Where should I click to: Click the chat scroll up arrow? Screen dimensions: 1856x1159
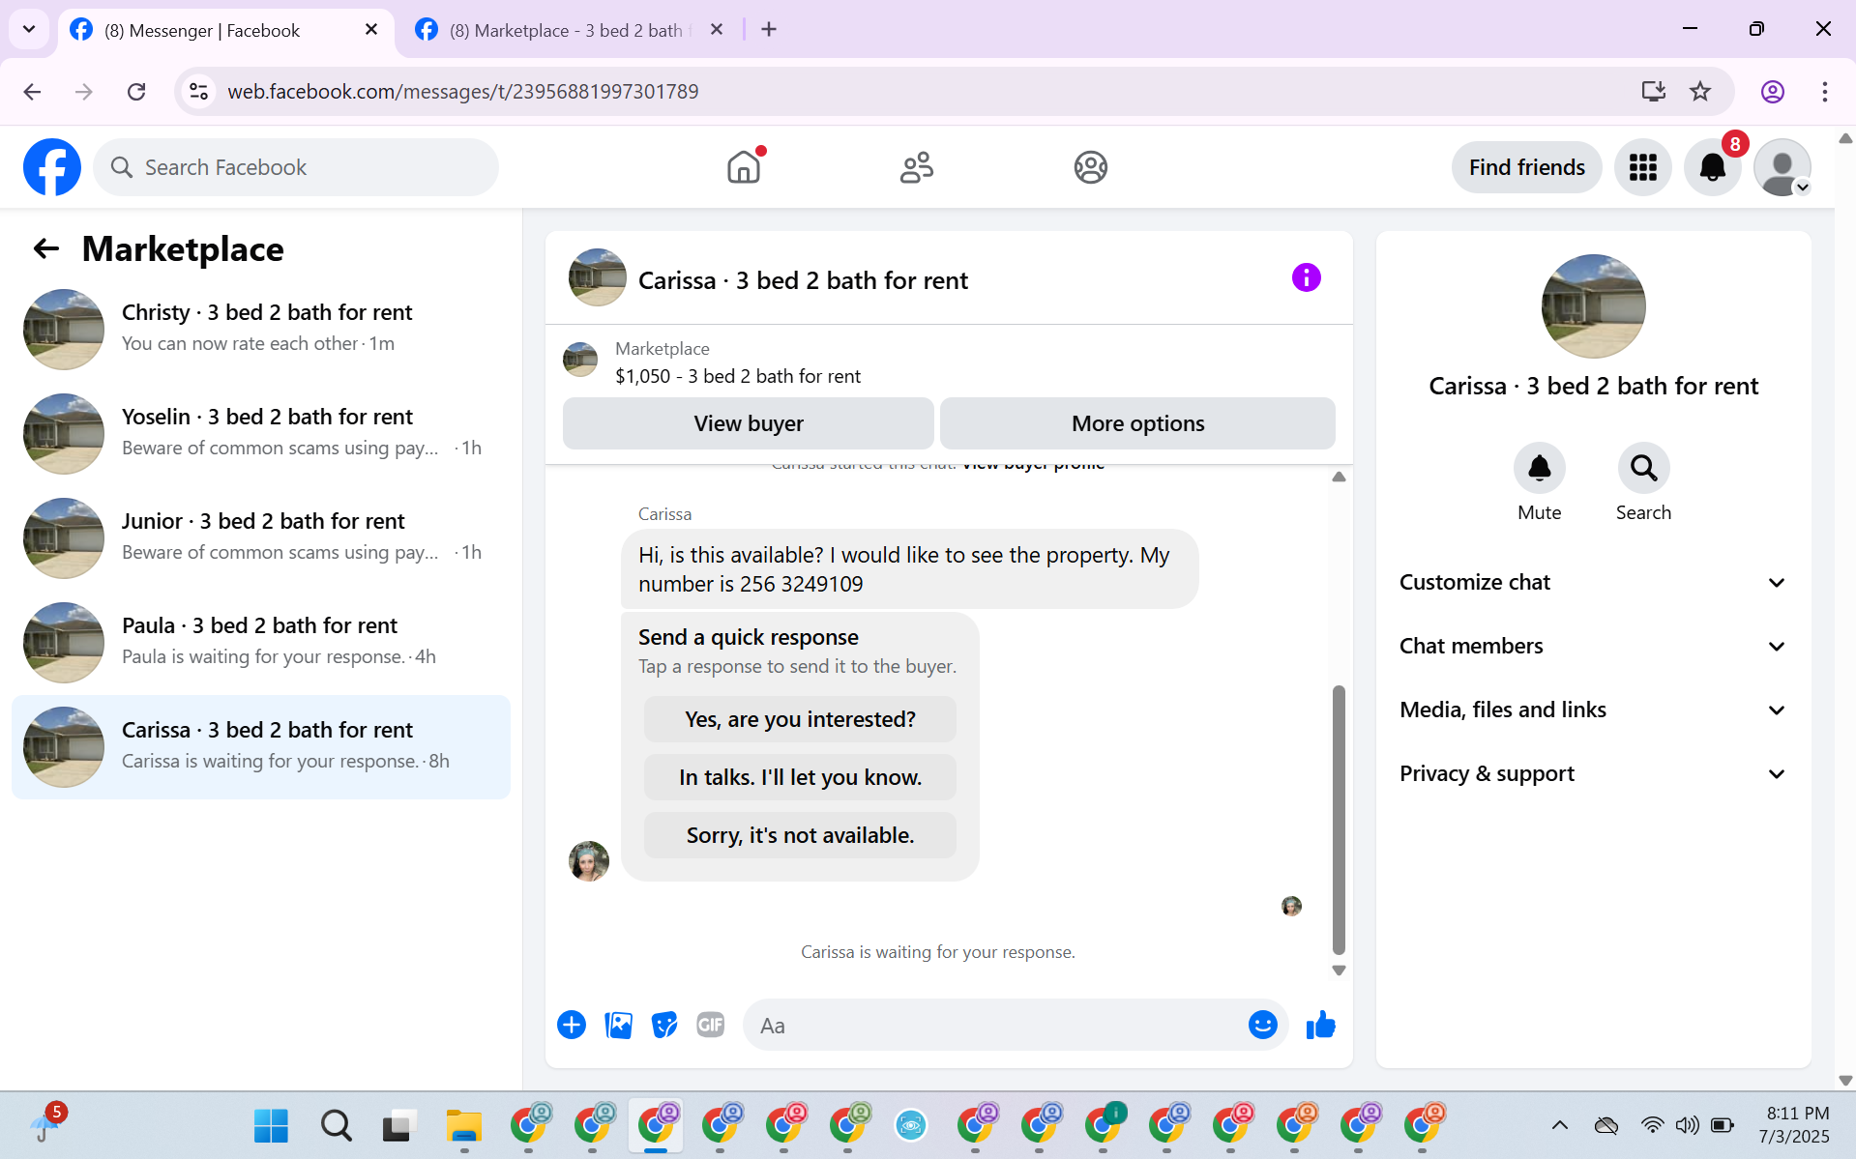pos(1339,477)
